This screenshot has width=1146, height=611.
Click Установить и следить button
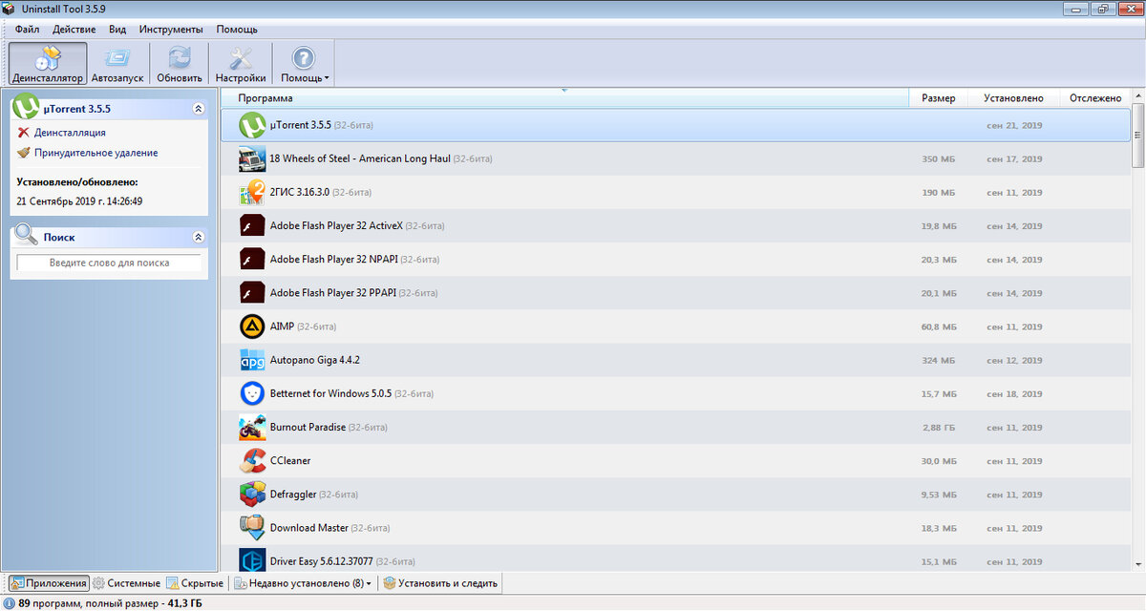[x=440, y=583]
